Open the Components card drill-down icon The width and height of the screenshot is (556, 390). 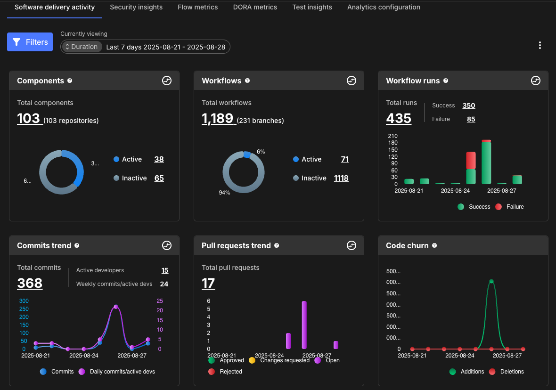167,81
